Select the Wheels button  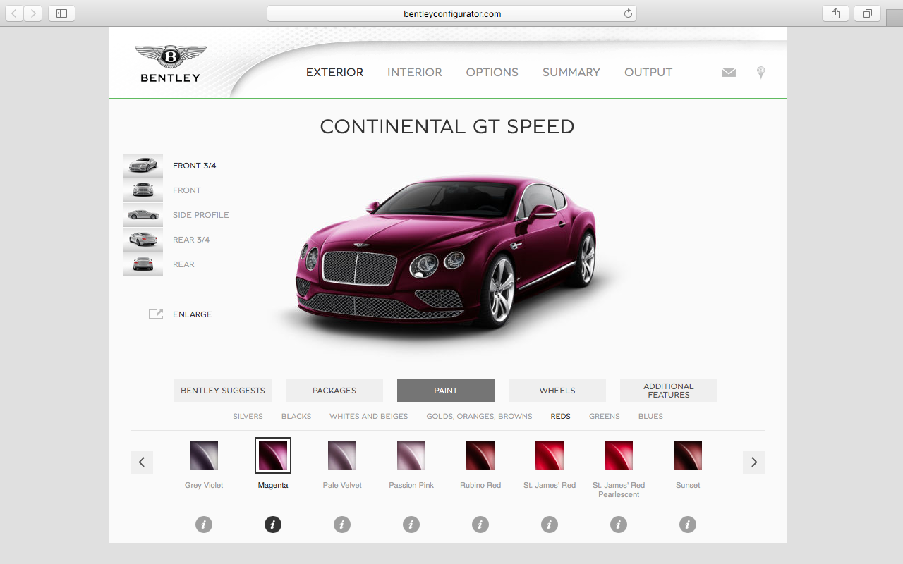557,391
